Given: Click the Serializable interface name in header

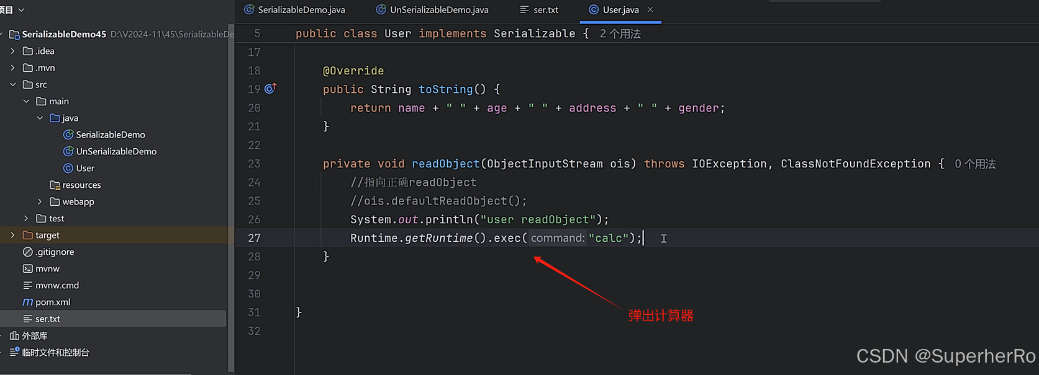Looking at the screenshot, I should [x=535, y=33].
